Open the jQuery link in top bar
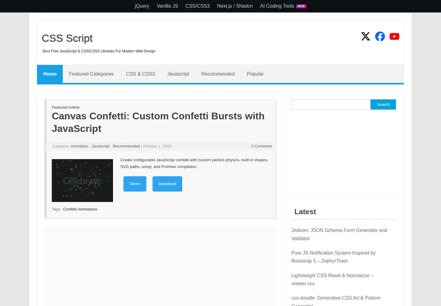 [142, 6]
